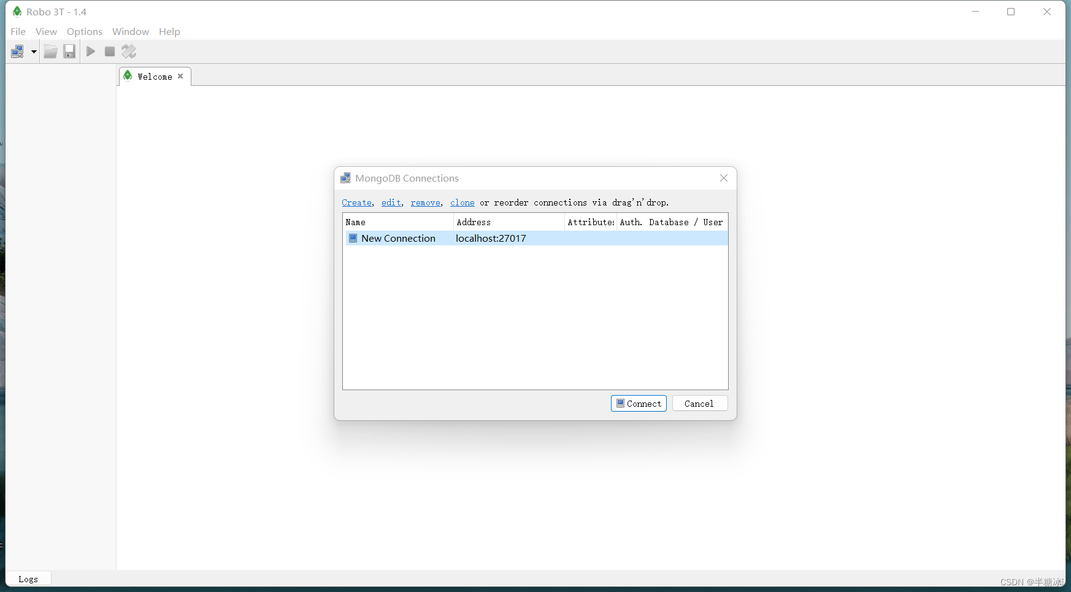Open the Options menu
The width and height of the screenshot is (1071, 592).
[x=85, y=31]
